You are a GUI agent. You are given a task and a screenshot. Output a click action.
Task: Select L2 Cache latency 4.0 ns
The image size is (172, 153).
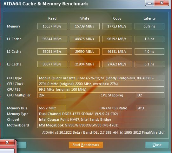149,52
